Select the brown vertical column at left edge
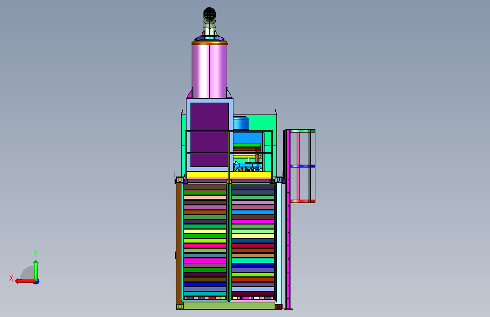 pos(179,243)
